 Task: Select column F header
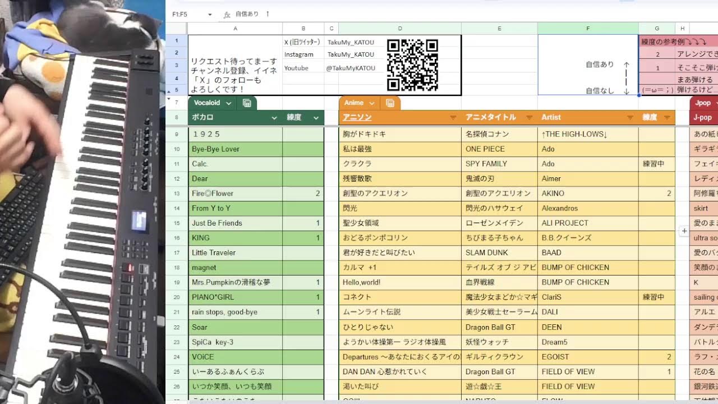click(x=588, y=28)
